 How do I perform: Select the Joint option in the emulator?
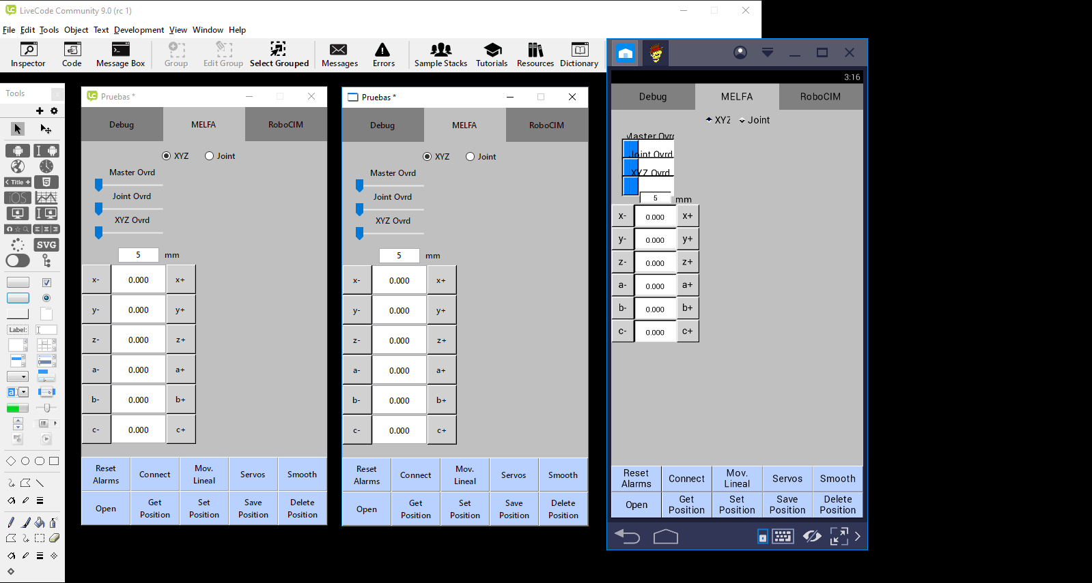pos(742,121)
